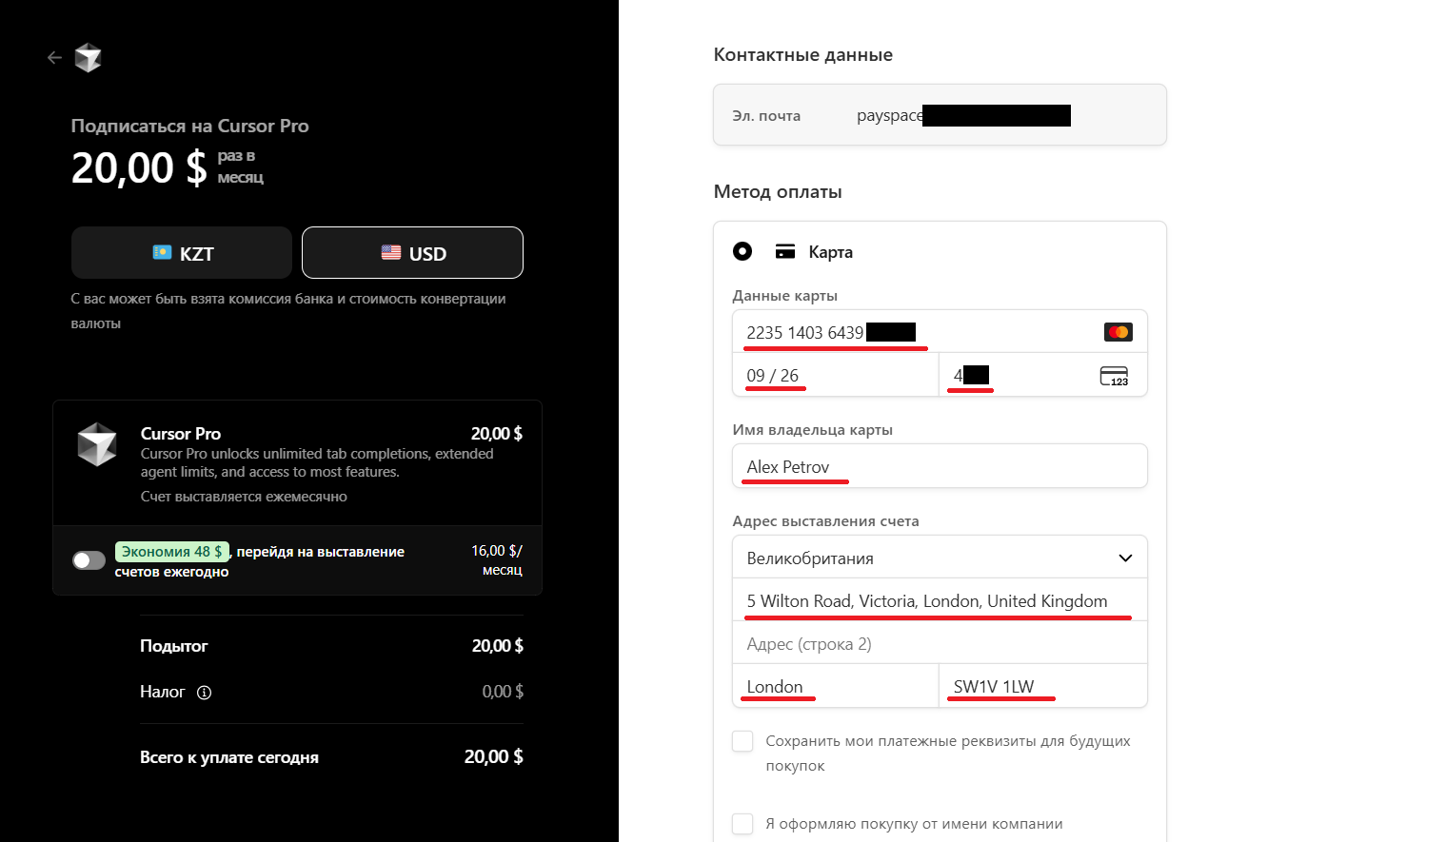Image resolution: width=1445 pixels, height=842 pixels.
Task: Check the purchasing as company box
Action: click(742, 824)
